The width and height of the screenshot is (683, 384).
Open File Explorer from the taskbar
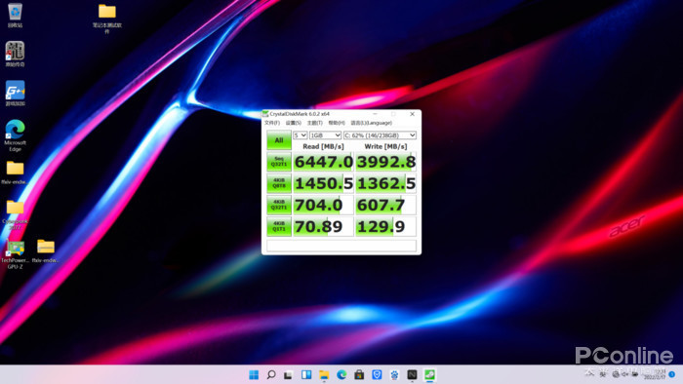[x=324, y=374]
